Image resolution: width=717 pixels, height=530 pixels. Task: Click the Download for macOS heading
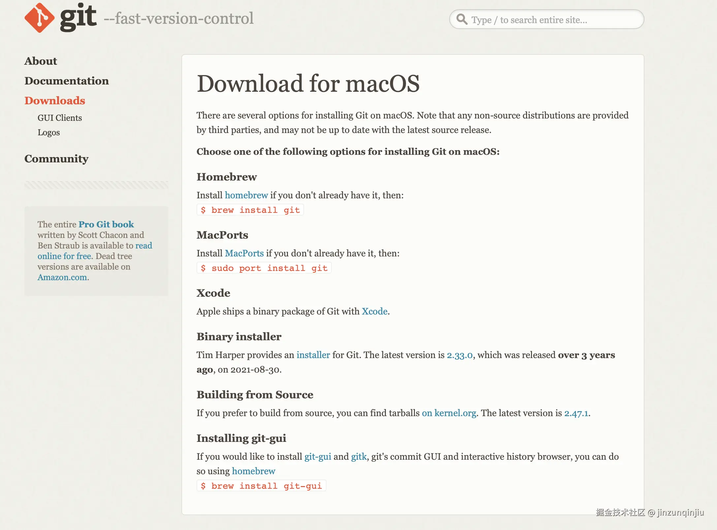[x=308, y=83]
